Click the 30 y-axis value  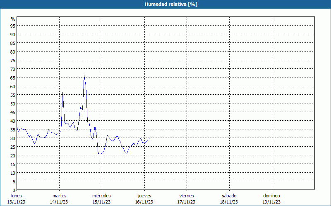click(13, 138)
